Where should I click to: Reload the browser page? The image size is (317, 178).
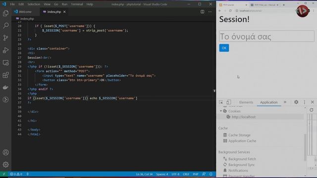(230, 11)
